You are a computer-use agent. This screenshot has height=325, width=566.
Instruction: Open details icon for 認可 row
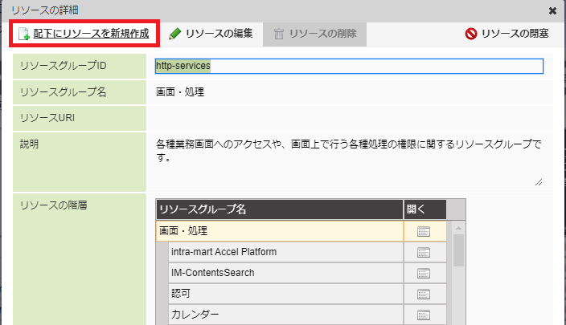click(424, 294)
